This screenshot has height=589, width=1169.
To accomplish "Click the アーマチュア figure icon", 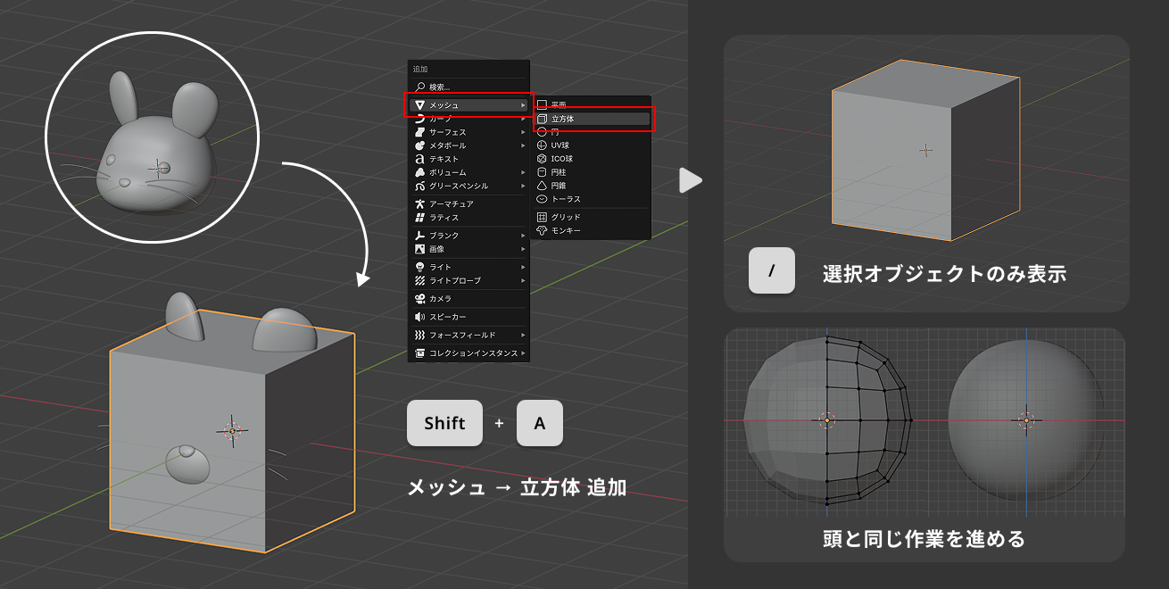I will tap(420, 204).
